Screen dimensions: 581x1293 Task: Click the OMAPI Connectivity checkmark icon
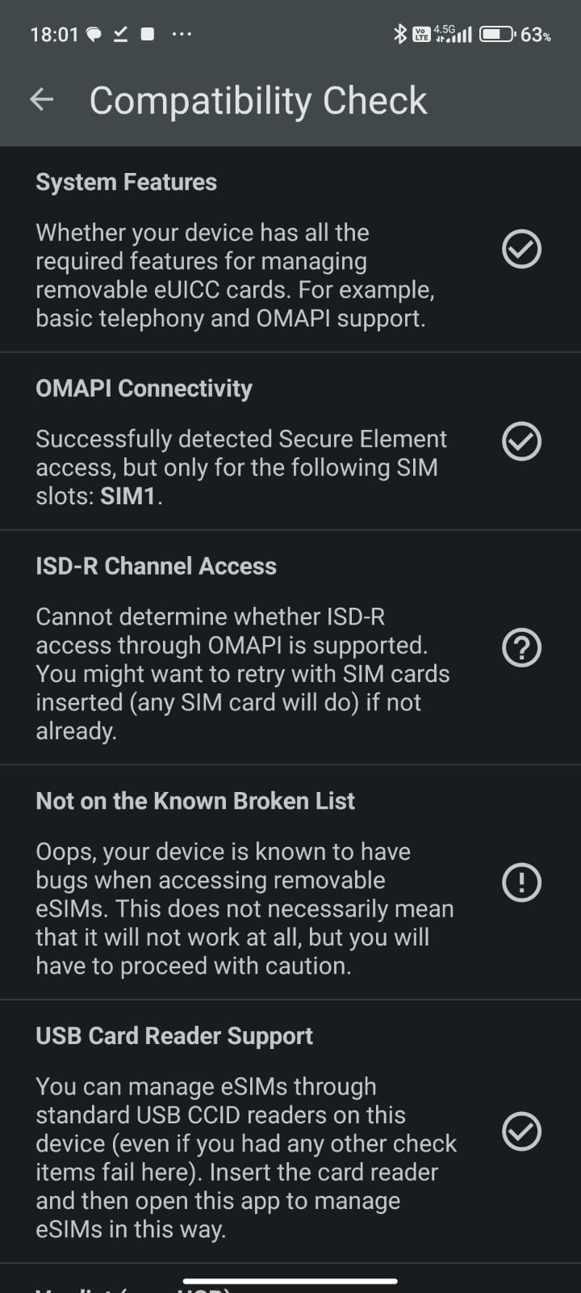point(521,441)
